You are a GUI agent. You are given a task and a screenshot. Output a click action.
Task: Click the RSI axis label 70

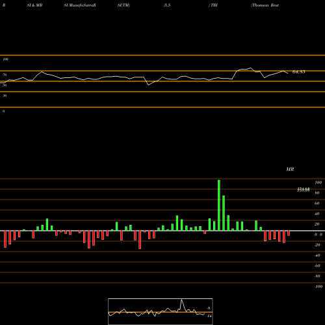(x=5, y=75)
